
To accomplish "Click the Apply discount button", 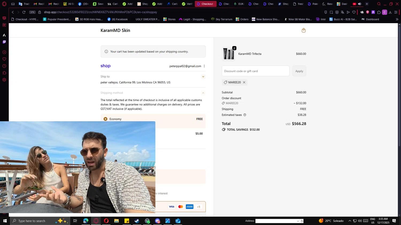I will tap(299, 71).
